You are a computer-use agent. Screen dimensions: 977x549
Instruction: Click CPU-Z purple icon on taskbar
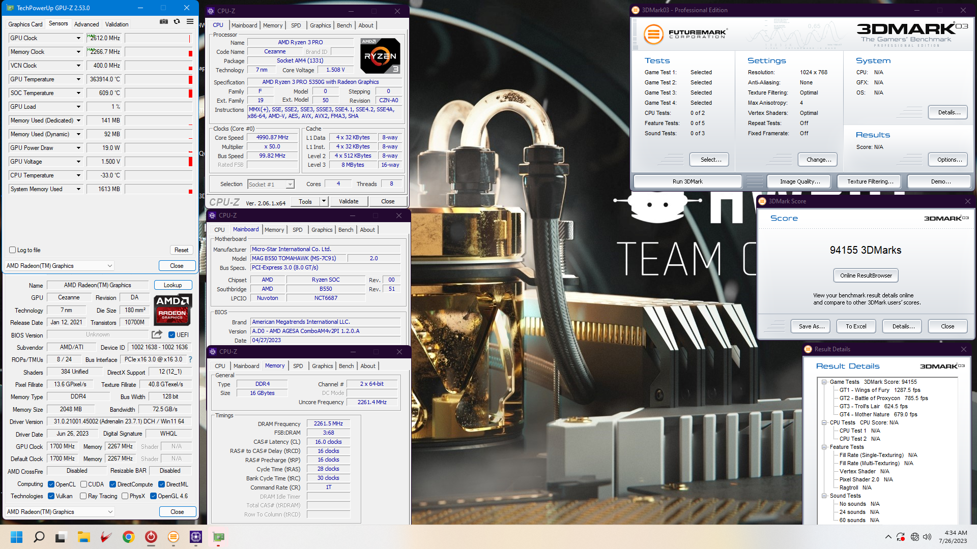point(196,537)
